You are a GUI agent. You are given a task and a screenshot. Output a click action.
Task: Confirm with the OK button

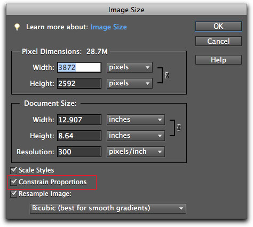click(218, 26)
